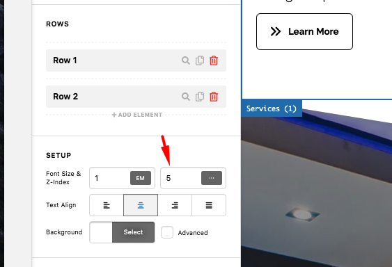Set text align to left
Viewport: 392px width, 267px height.
[x=107, y=205]
